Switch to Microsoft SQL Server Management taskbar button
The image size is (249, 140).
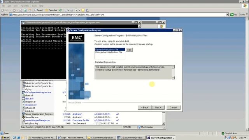click(x=42, y=138)
